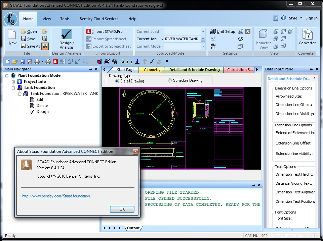Open Bentley Cloud Services tab
The height and width of the screenshot is (241, 323).
99,19
